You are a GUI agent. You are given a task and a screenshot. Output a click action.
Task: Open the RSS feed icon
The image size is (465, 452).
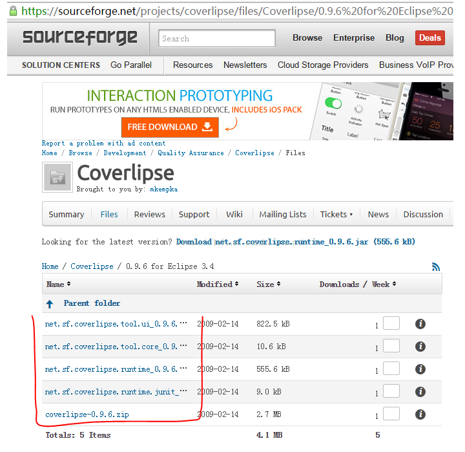coord(436,266)
